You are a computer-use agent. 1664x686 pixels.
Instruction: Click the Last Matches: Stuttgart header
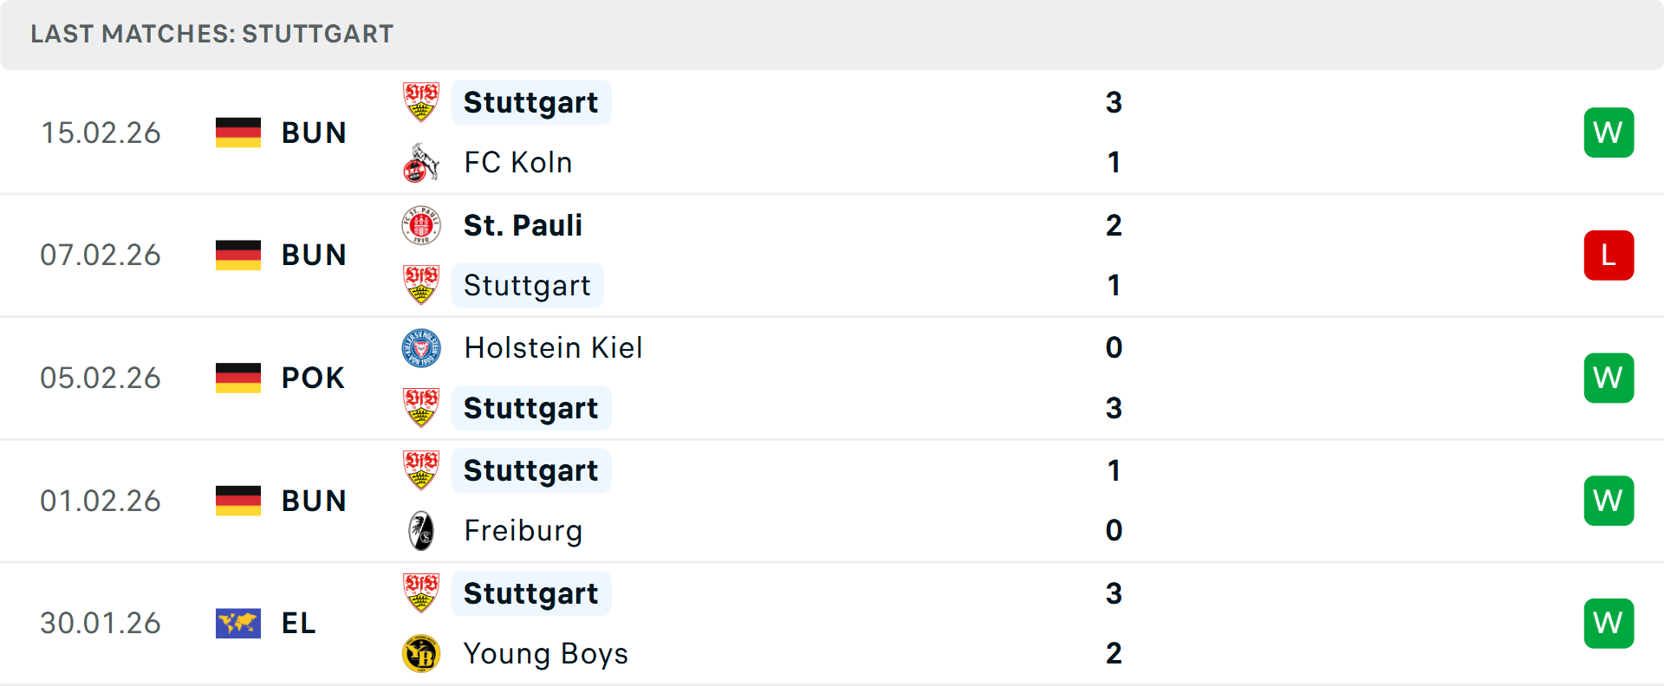tap(212, 34)
